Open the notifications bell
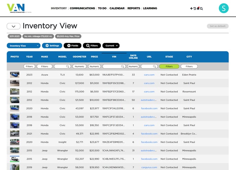The height and width of the screenshot is (170, 236). [198, 9]
